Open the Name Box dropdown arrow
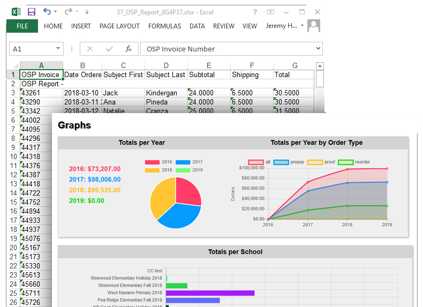This screenshot has width=423, height=307. pyautogui.click(x=58, y=49)
